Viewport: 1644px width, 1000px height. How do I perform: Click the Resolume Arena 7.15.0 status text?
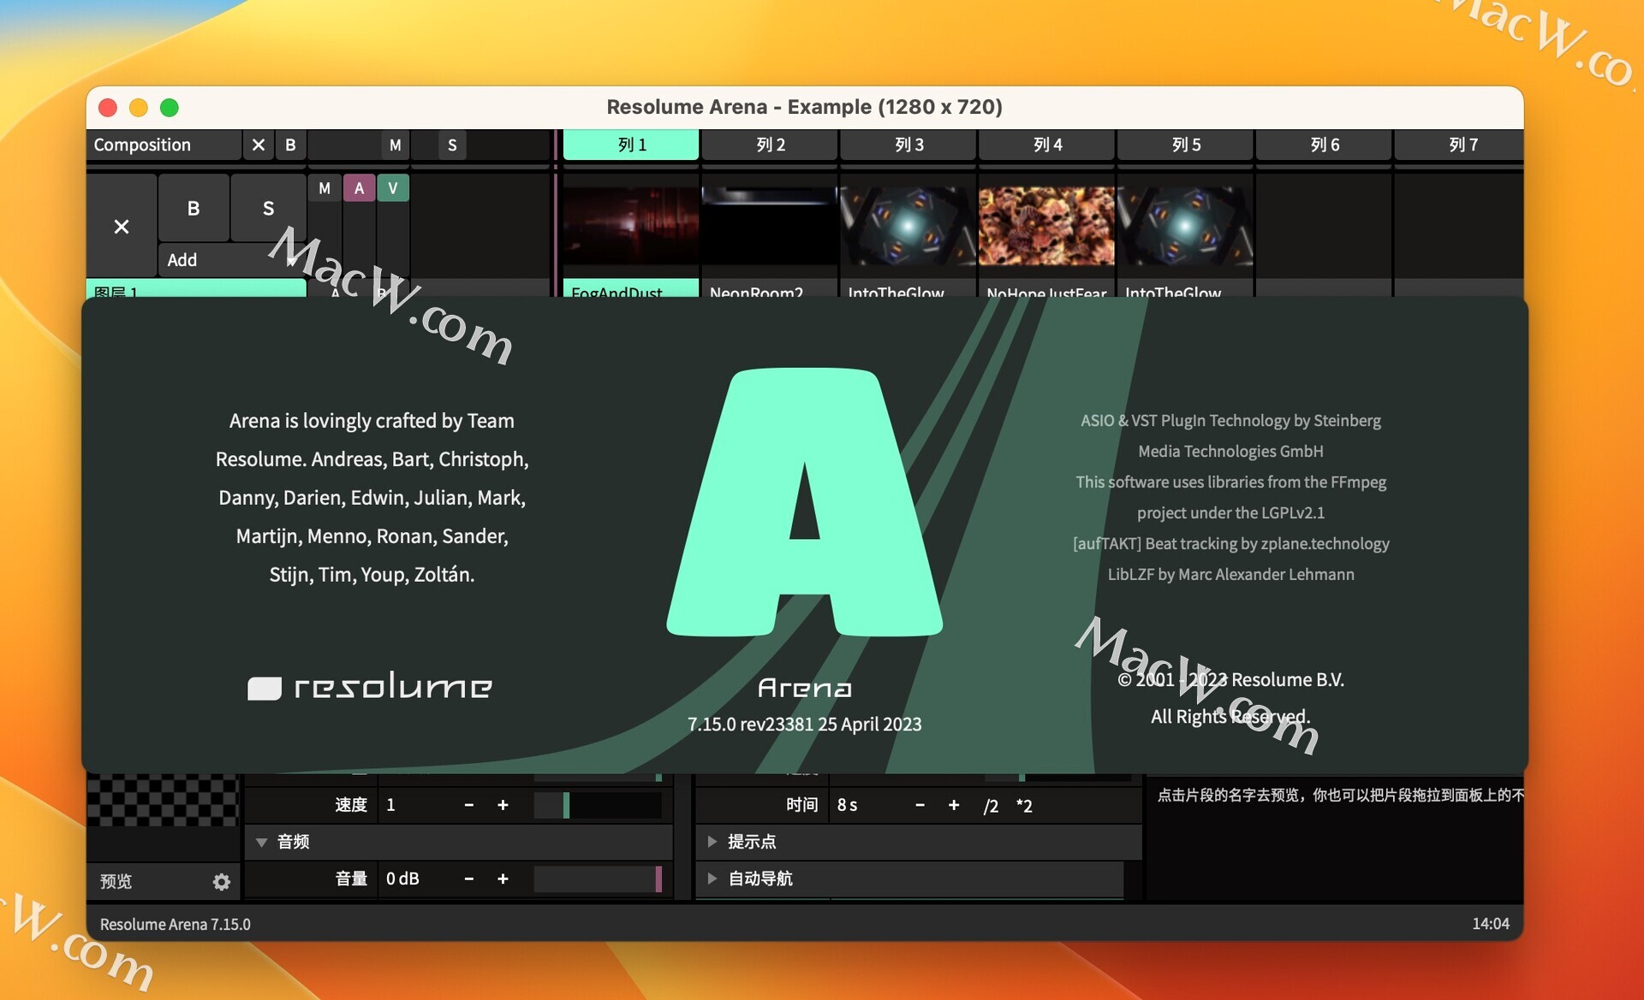176,924
